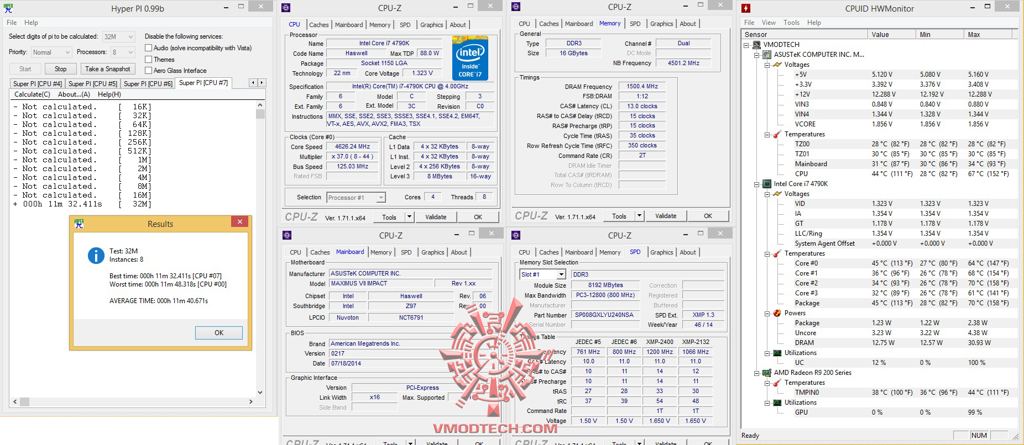Screen dimensions: 1024x445
Task: Open the Graphics tab in the CPU-Z window showing memory Timings
Action: [662, 24]
